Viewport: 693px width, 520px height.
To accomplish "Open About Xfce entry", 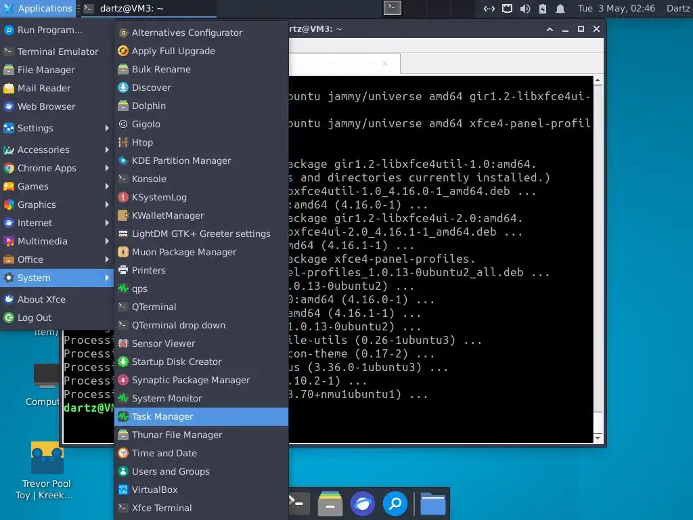I will 57,299.
